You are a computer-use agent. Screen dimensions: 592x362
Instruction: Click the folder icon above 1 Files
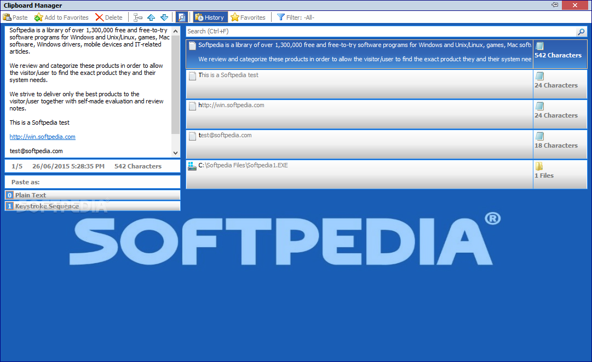pyautogui.click(x=539, y=166)
